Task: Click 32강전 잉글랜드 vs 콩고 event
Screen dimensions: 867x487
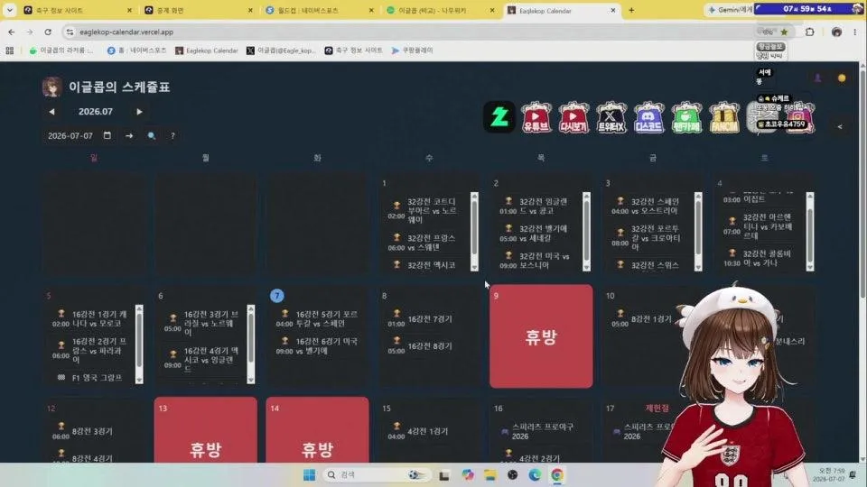Action: point(536,206)
